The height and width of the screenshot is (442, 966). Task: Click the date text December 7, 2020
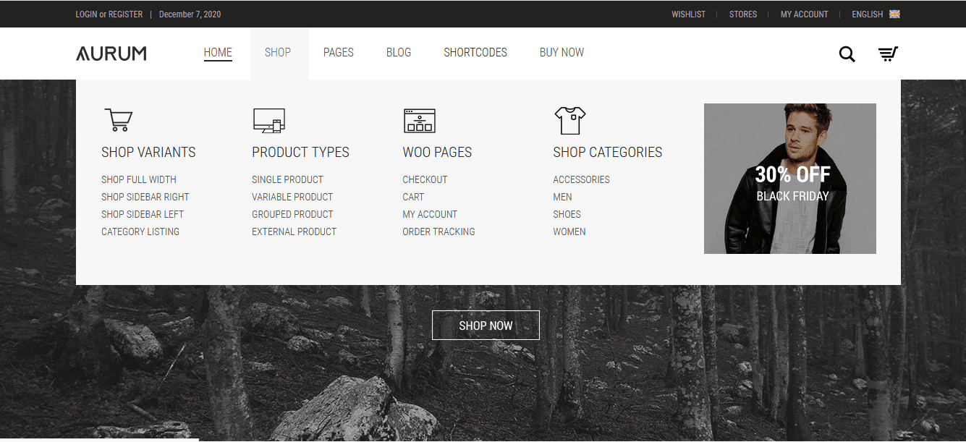pyautogui.click(x=190, y=14)
